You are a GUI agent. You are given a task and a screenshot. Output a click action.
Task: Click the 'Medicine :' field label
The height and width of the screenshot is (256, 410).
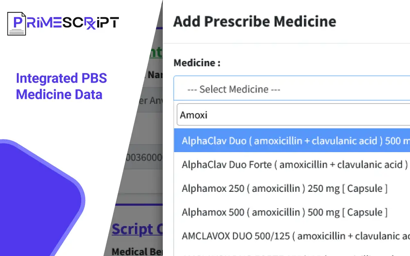tap(197, 63)
